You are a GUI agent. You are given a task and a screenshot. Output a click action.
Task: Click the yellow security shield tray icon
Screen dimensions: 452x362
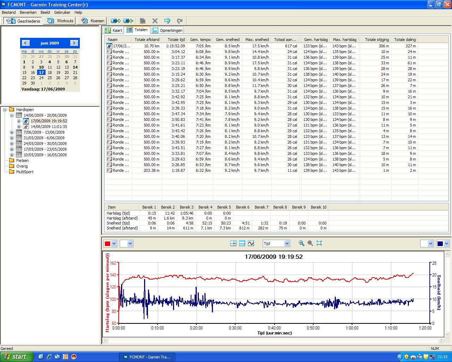click(406, 357)
